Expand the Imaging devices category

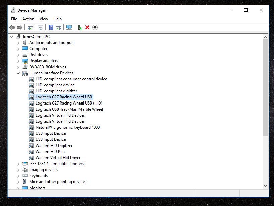pos(18,170)
